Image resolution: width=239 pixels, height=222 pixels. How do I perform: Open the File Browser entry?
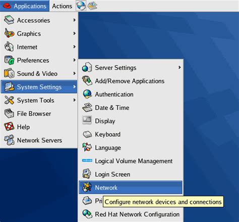point(39,114)
